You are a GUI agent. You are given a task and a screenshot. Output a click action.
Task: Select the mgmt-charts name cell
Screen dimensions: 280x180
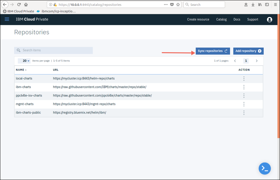25,104
